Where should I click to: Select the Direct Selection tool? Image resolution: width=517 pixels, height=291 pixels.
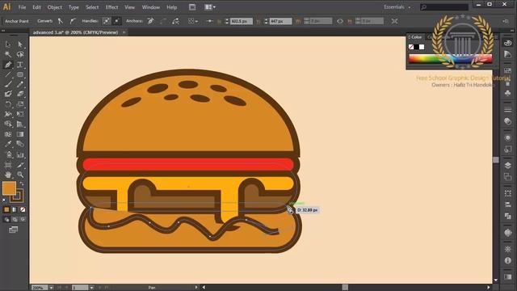click(20, 44)
